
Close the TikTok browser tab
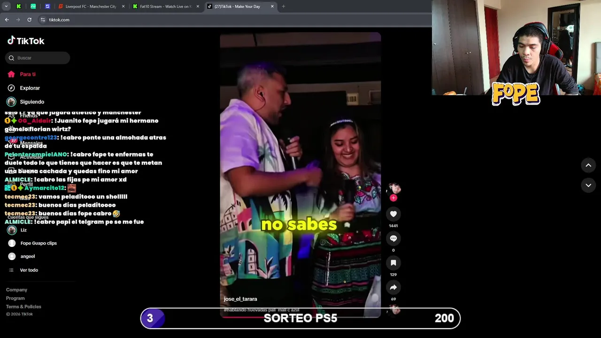click(272, 7)
